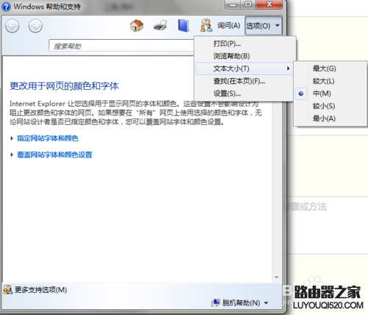Open the Help home page icon

pyautogui.click(x=137, y=26)
